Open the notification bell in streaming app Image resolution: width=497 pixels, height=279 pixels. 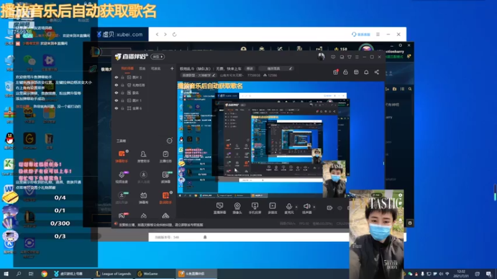point(366,72)
